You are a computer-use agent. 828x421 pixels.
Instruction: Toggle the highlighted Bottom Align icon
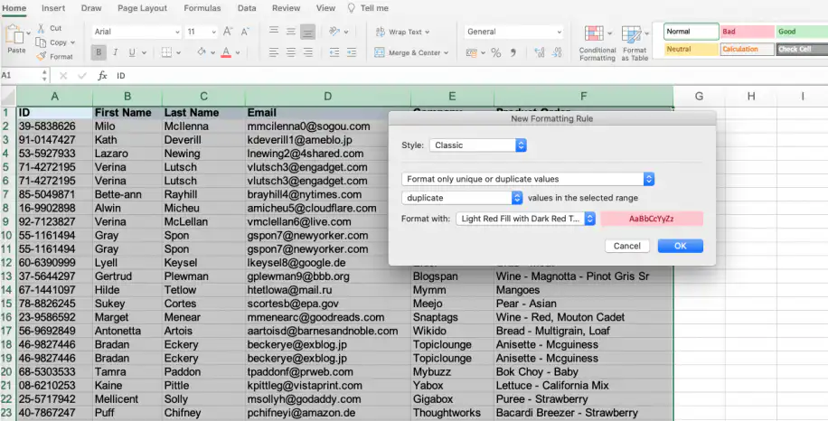[308, 32]
